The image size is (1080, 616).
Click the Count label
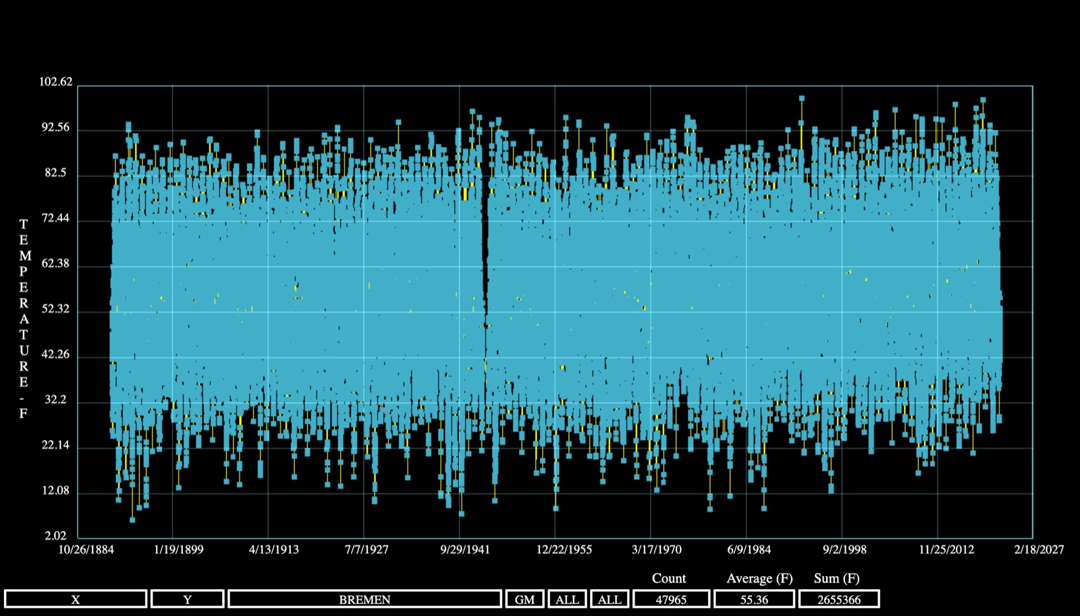click(x=669, y=578)
